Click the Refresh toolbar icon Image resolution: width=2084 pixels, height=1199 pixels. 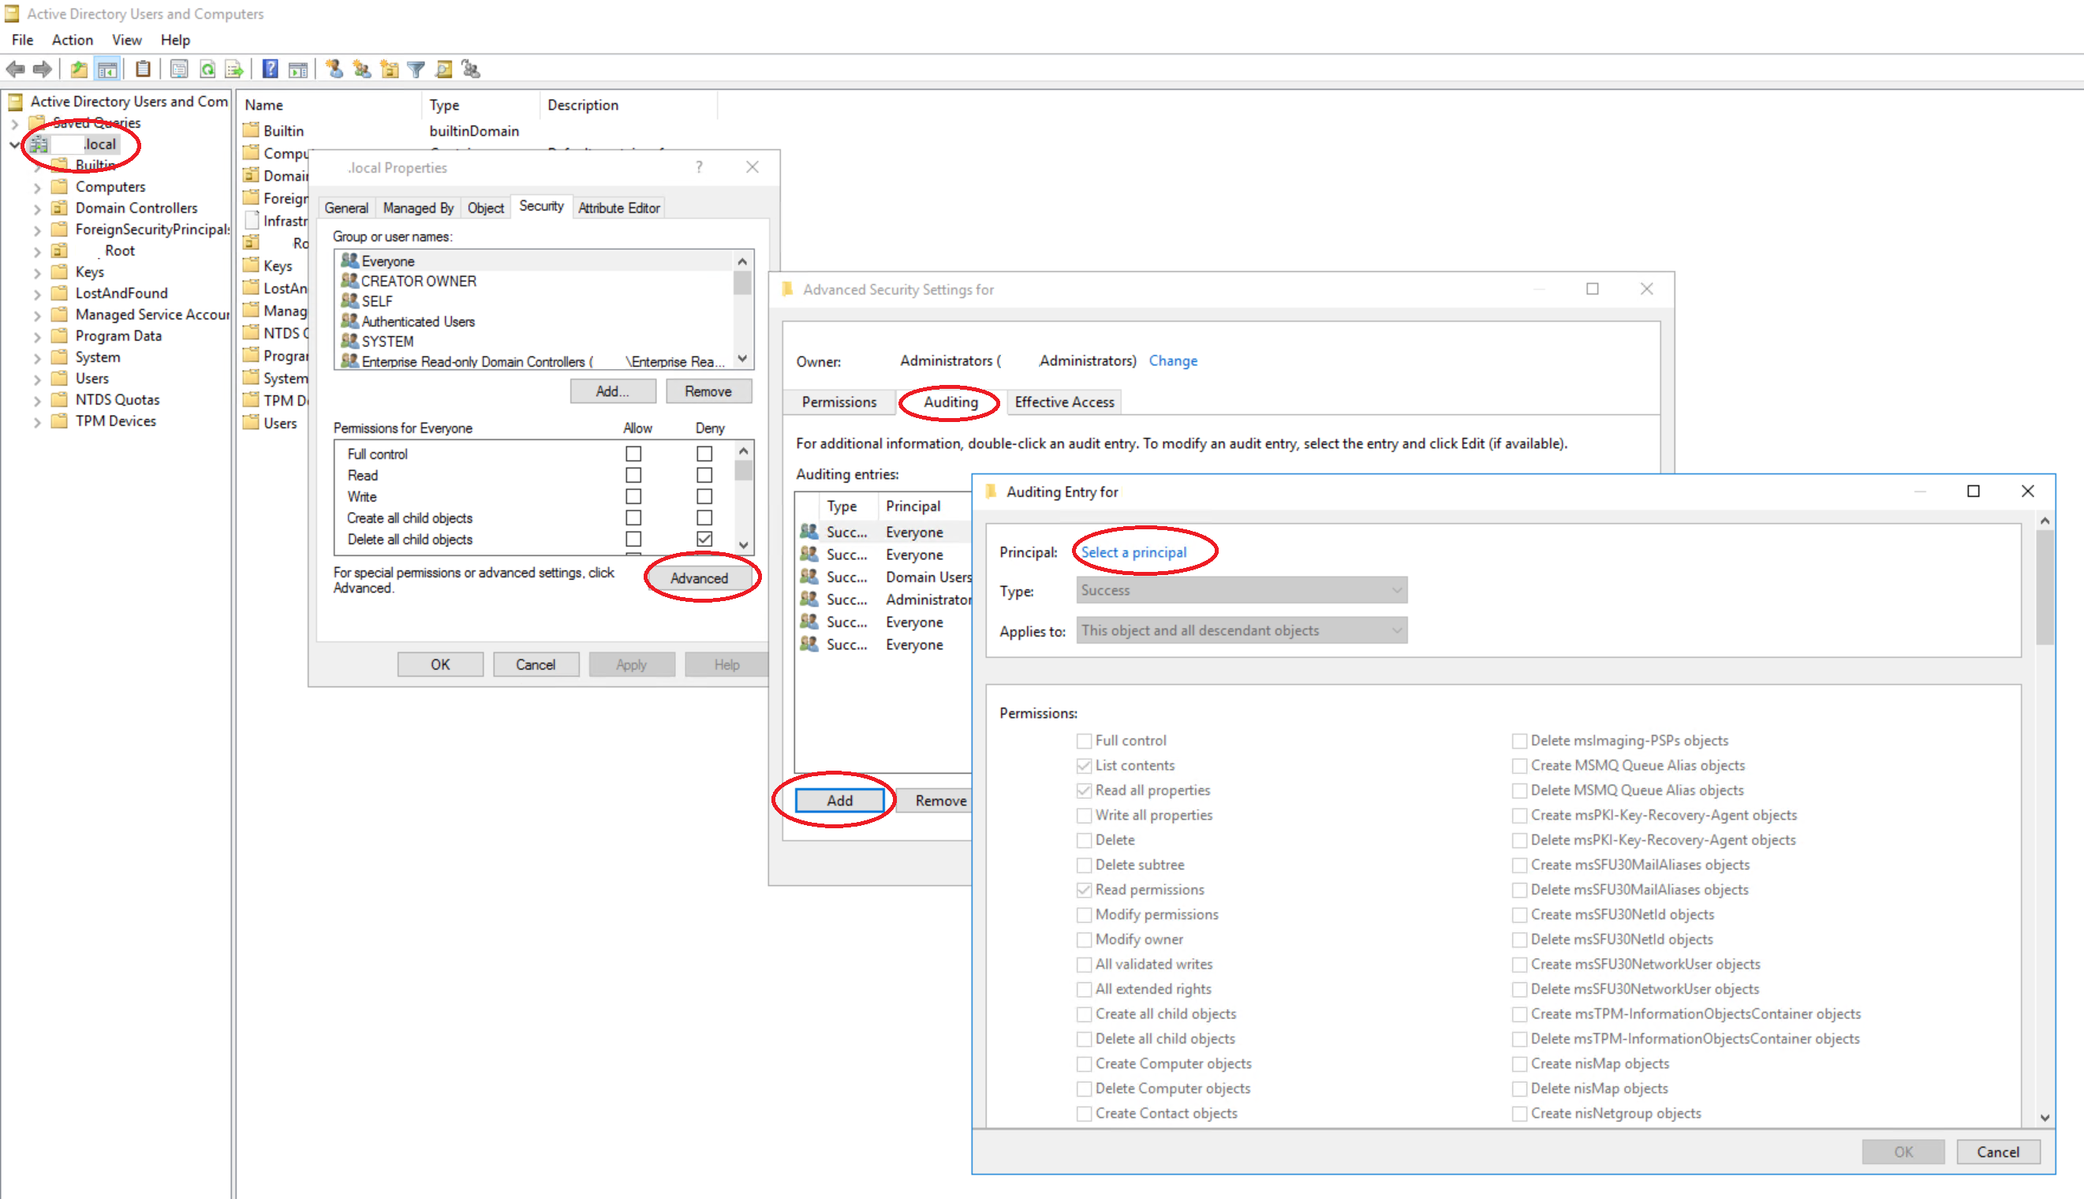pyautogui.click(x=207, y=69)
